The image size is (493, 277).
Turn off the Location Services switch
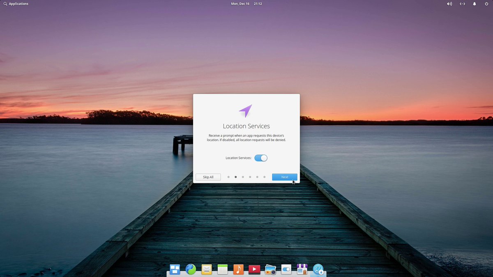click(x=261, y=158)
